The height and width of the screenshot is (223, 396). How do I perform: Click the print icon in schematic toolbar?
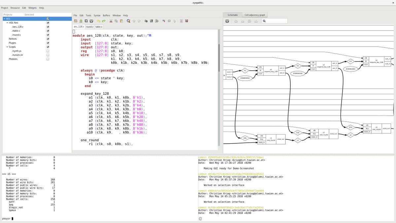pos(227,21)
